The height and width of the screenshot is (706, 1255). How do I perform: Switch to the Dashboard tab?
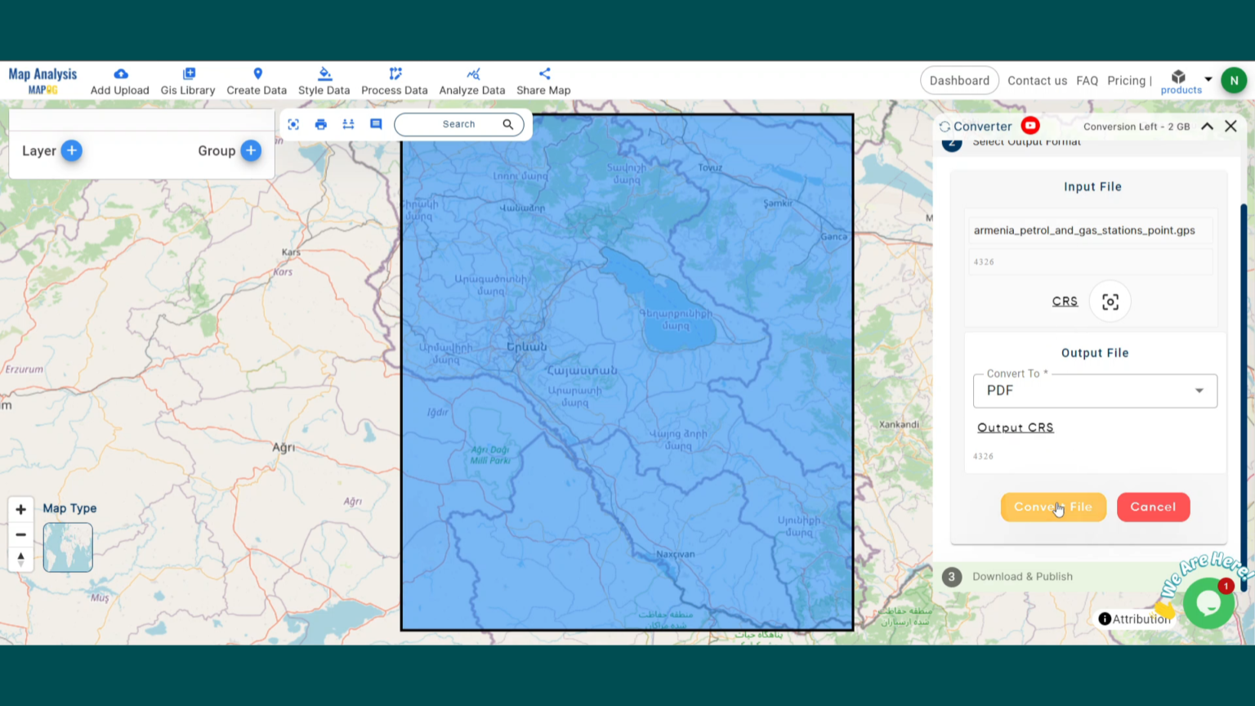(959, 80)
